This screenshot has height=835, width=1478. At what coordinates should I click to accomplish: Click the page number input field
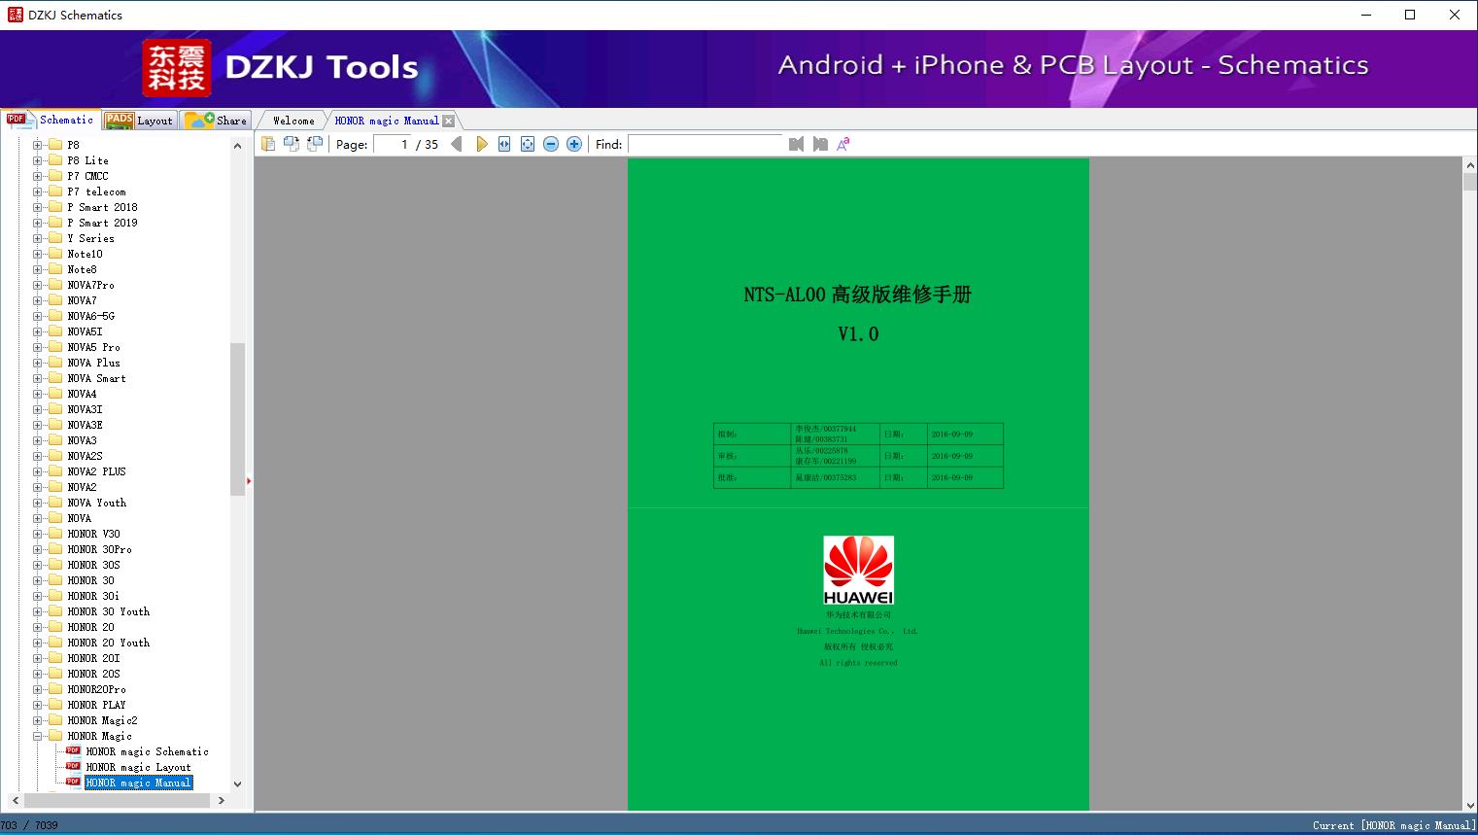393,144
